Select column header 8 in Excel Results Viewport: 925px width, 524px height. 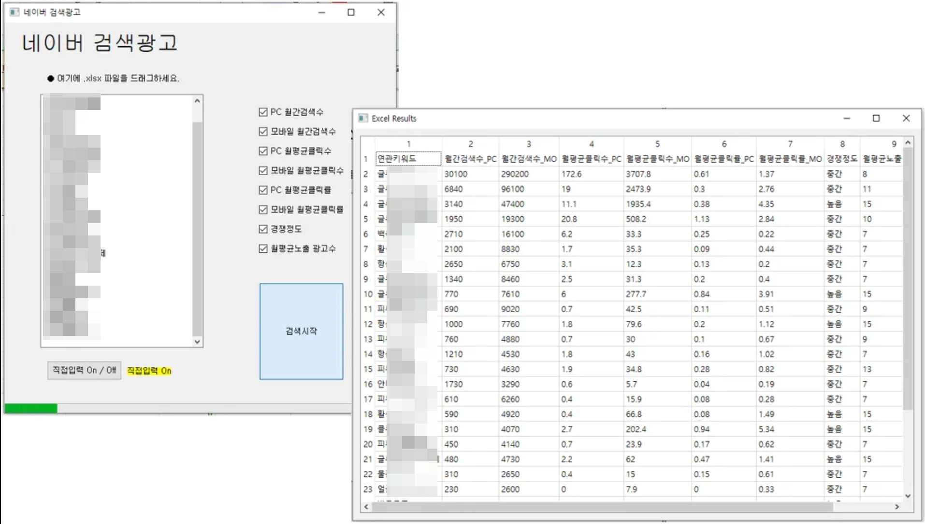(842, 144)
